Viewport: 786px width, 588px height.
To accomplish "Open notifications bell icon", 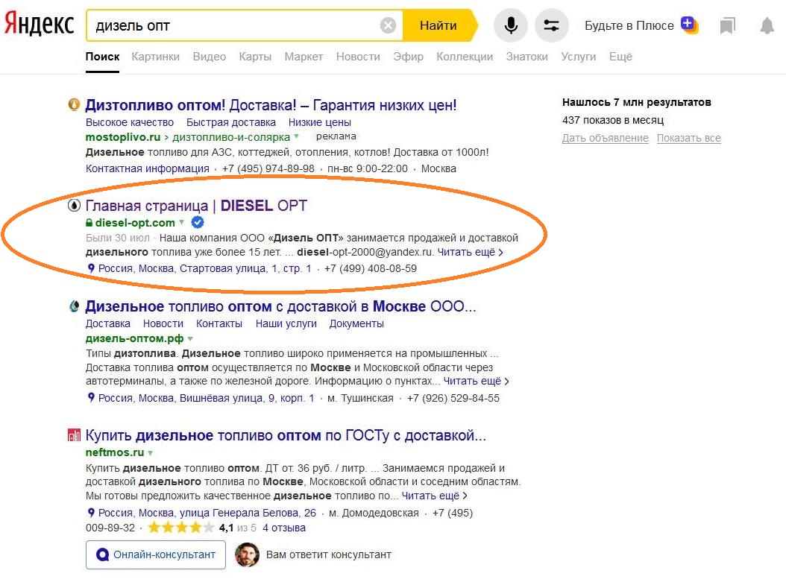I will point(767,26).
